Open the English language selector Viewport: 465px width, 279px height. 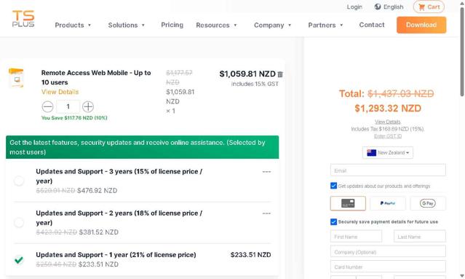click(389, 7)
